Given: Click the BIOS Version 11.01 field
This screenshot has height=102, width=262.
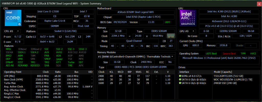Looking at the screenshot, I should (x=151, y=22).
